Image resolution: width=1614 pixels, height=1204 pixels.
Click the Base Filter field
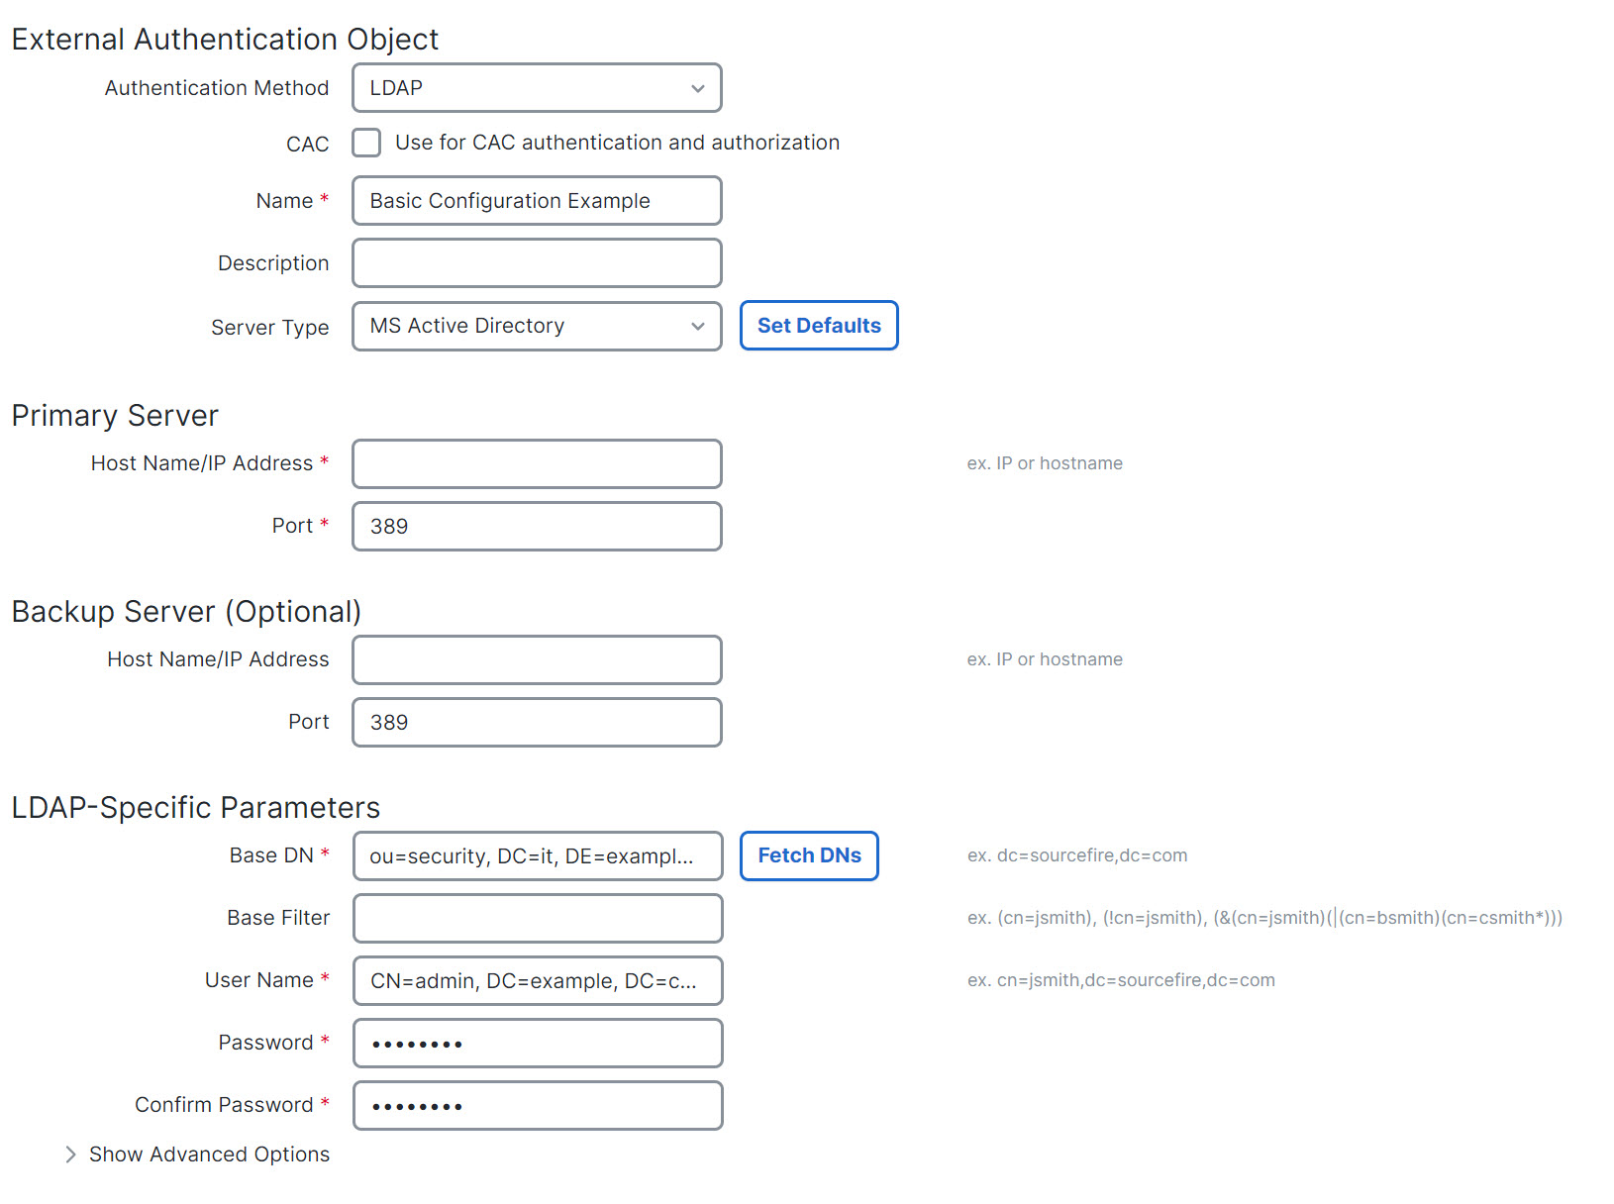[x=536, y=918]
